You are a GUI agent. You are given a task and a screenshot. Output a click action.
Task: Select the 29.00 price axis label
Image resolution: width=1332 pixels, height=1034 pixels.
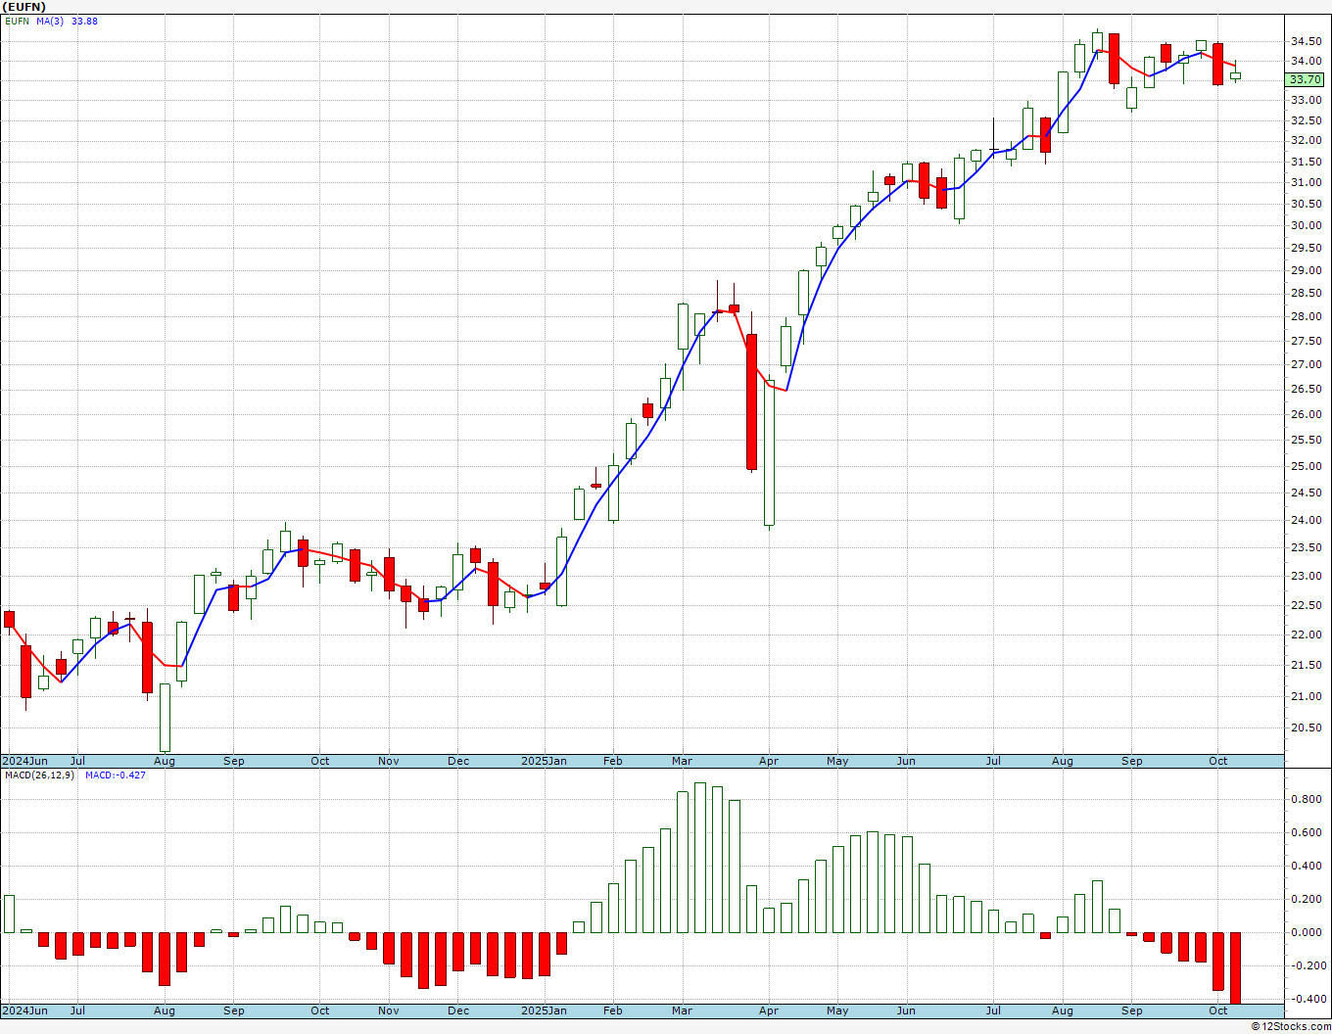pyautogui.click(x=1307, y=271)
